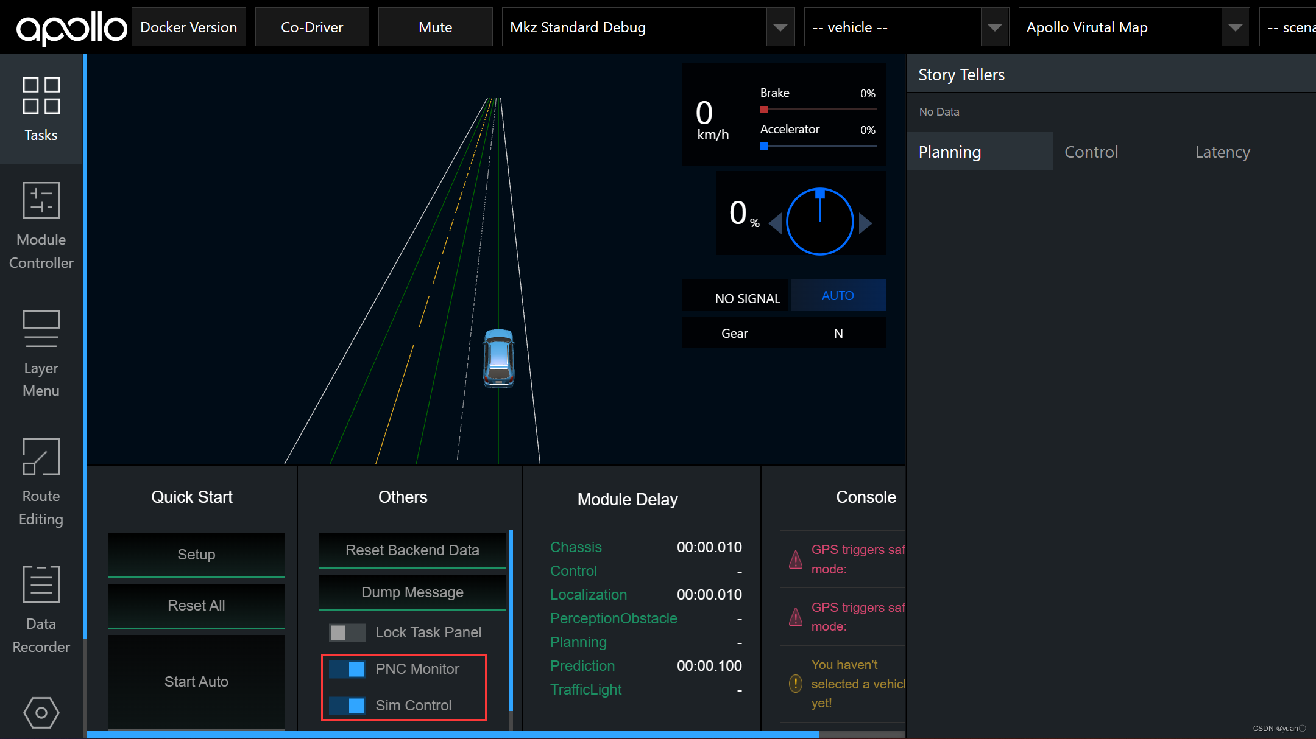
Task: Open the Layer Menu icon
Action: pos(41,329)
